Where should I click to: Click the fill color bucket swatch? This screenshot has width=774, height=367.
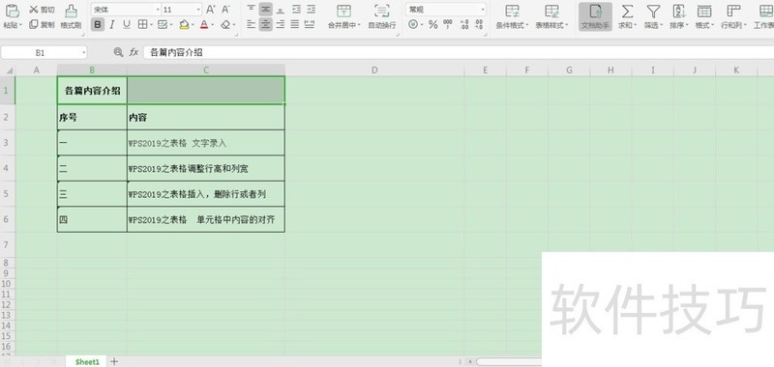(x=184, y=25)
